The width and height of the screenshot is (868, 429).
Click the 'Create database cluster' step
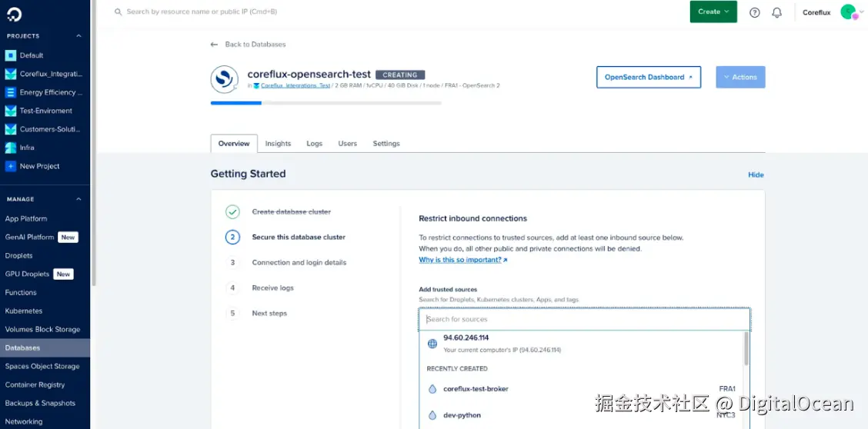(291, 211)
